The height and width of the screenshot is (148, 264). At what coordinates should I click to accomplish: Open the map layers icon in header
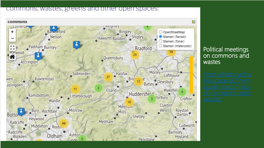[194, 22]
